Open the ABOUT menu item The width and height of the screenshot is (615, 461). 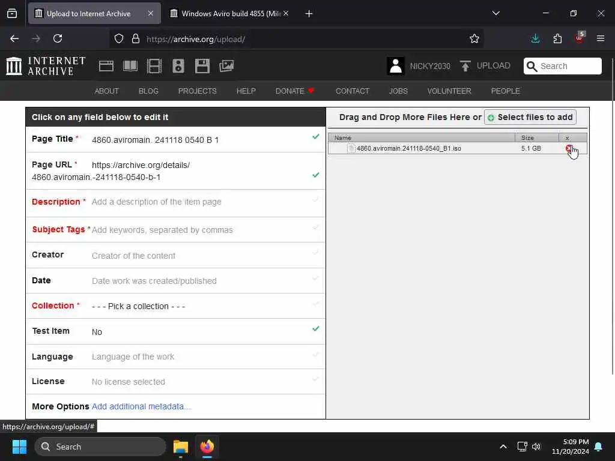(107, 91)
